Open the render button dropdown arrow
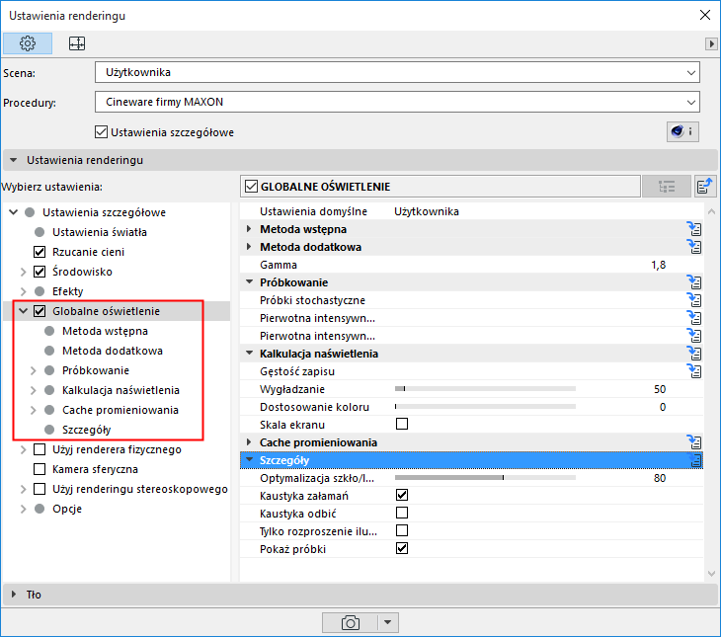 point(388,623)
